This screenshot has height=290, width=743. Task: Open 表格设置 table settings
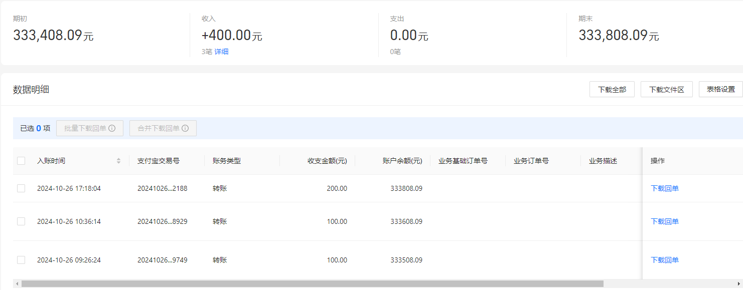point(721,89)
